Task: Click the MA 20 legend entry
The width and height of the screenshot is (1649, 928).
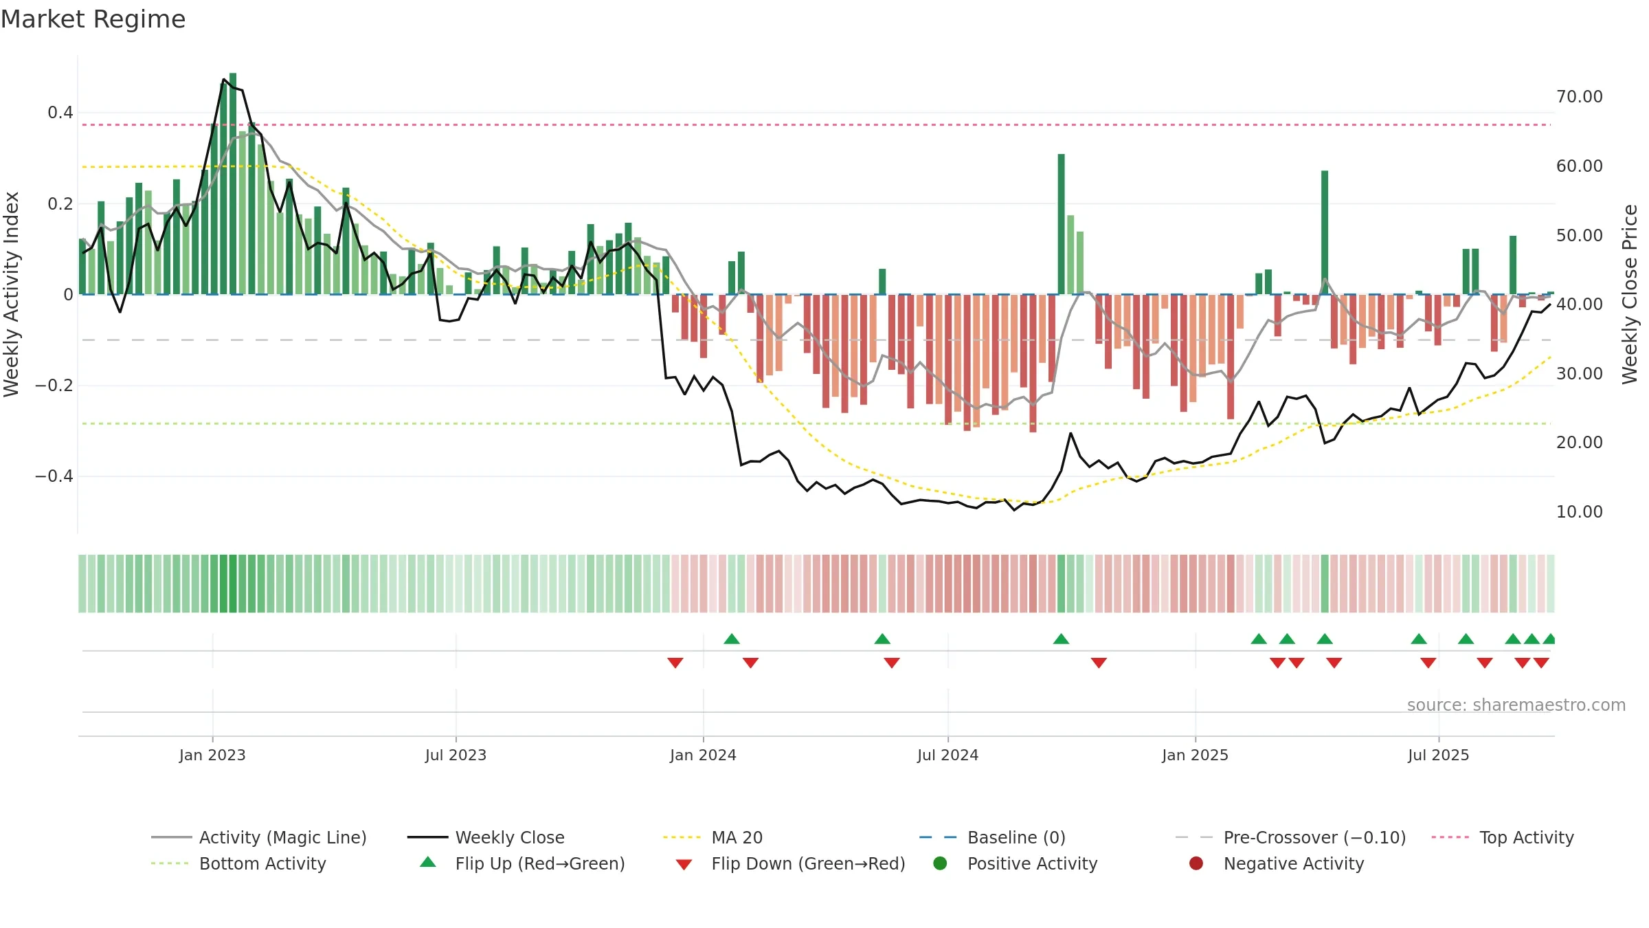Action: point(713,837)
